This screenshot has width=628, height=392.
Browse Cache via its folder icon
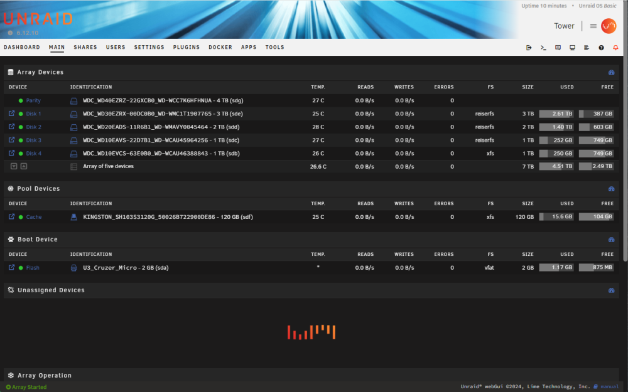click(x=11, y=217)
